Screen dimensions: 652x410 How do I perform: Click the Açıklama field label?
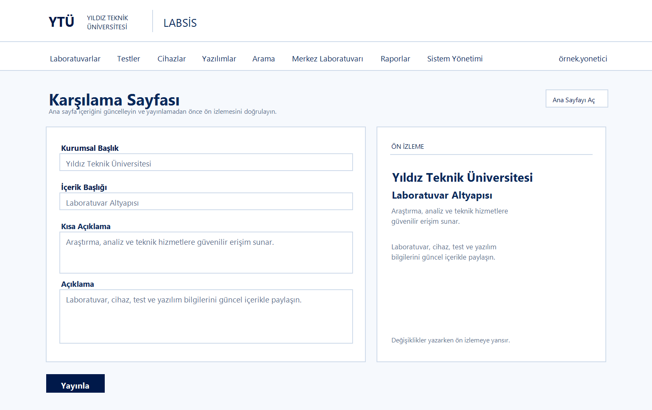pyautogui.click(x=78, y=284)
